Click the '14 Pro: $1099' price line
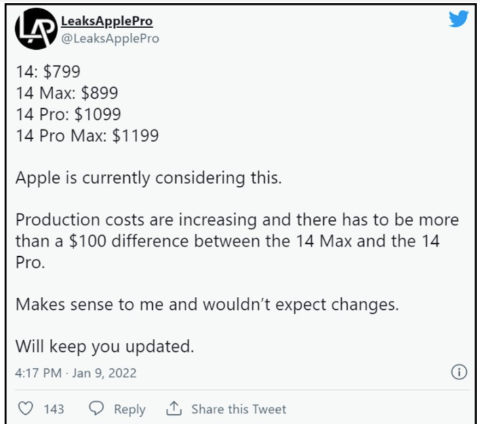 [x=68, y=114]
